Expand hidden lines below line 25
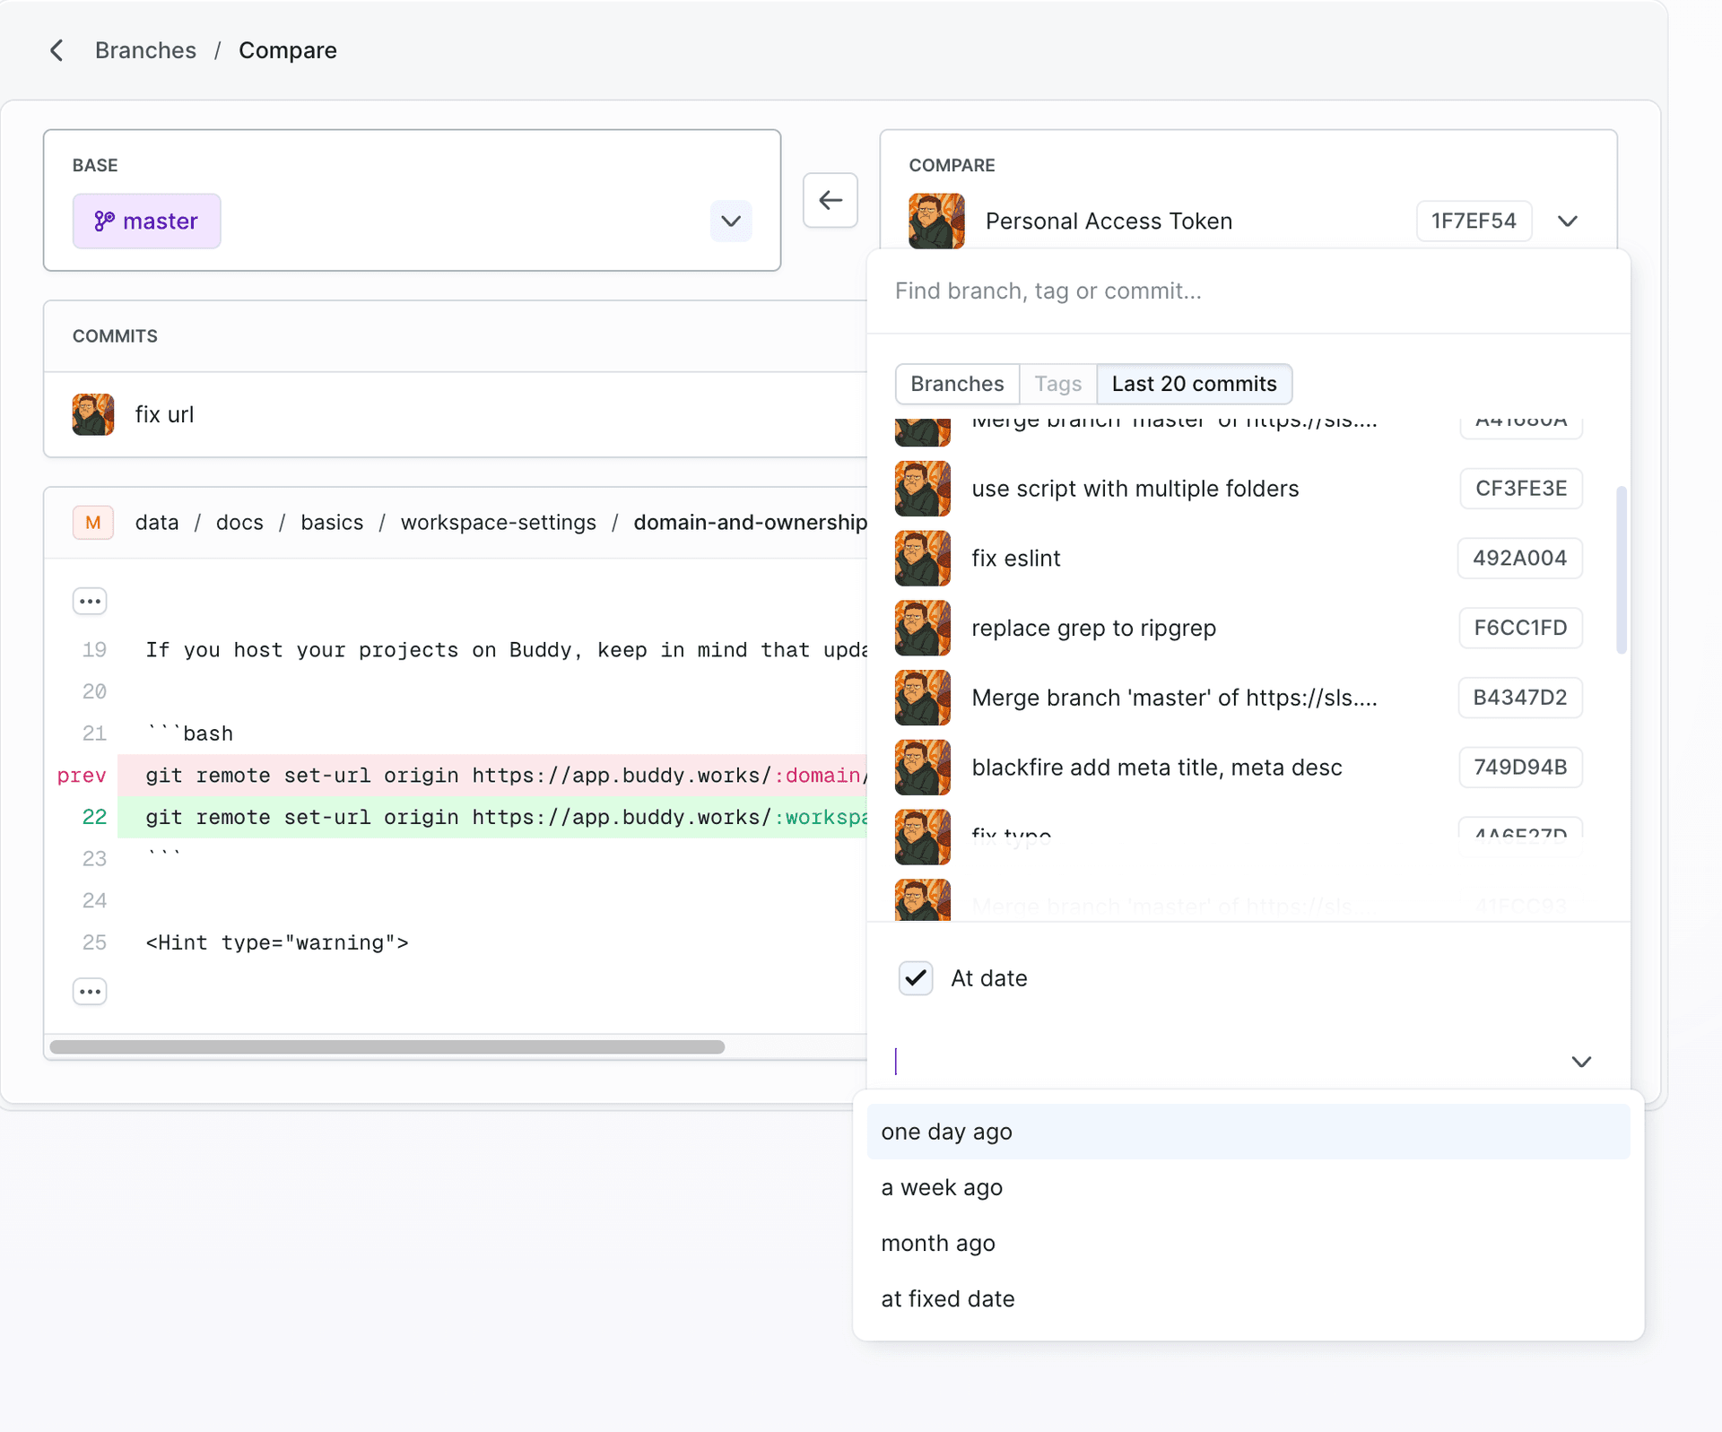 [90, 992]
